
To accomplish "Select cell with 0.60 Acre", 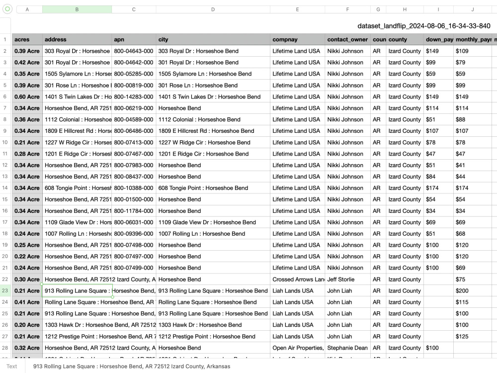I will click(27, 97).
